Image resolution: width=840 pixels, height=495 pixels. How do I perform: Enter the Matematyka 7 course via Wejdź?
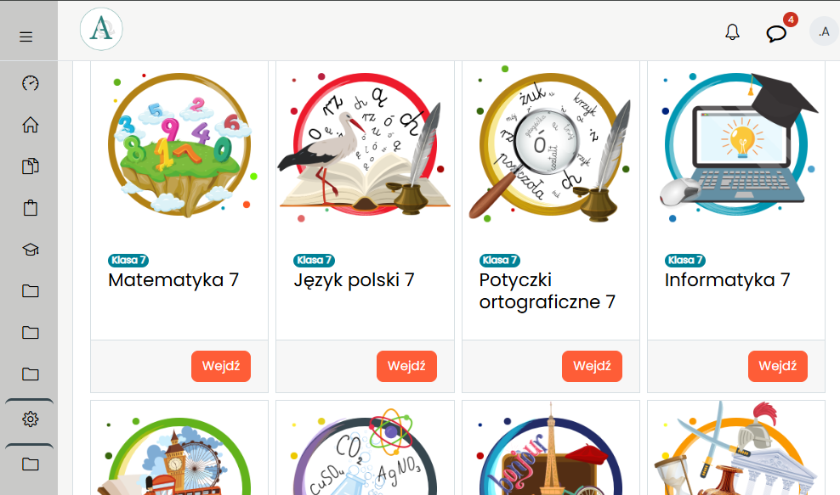221,366
